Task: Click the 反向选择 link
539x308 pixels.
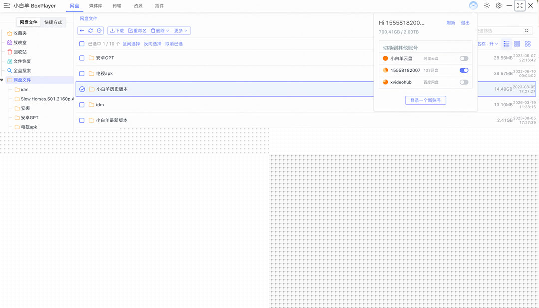Action: click(152, 44)
